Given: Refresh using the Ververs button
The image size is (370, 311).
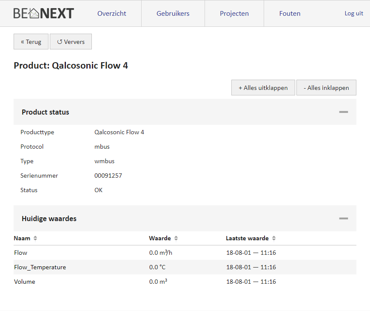Looking at the screenshot, I should pos(71,42).
